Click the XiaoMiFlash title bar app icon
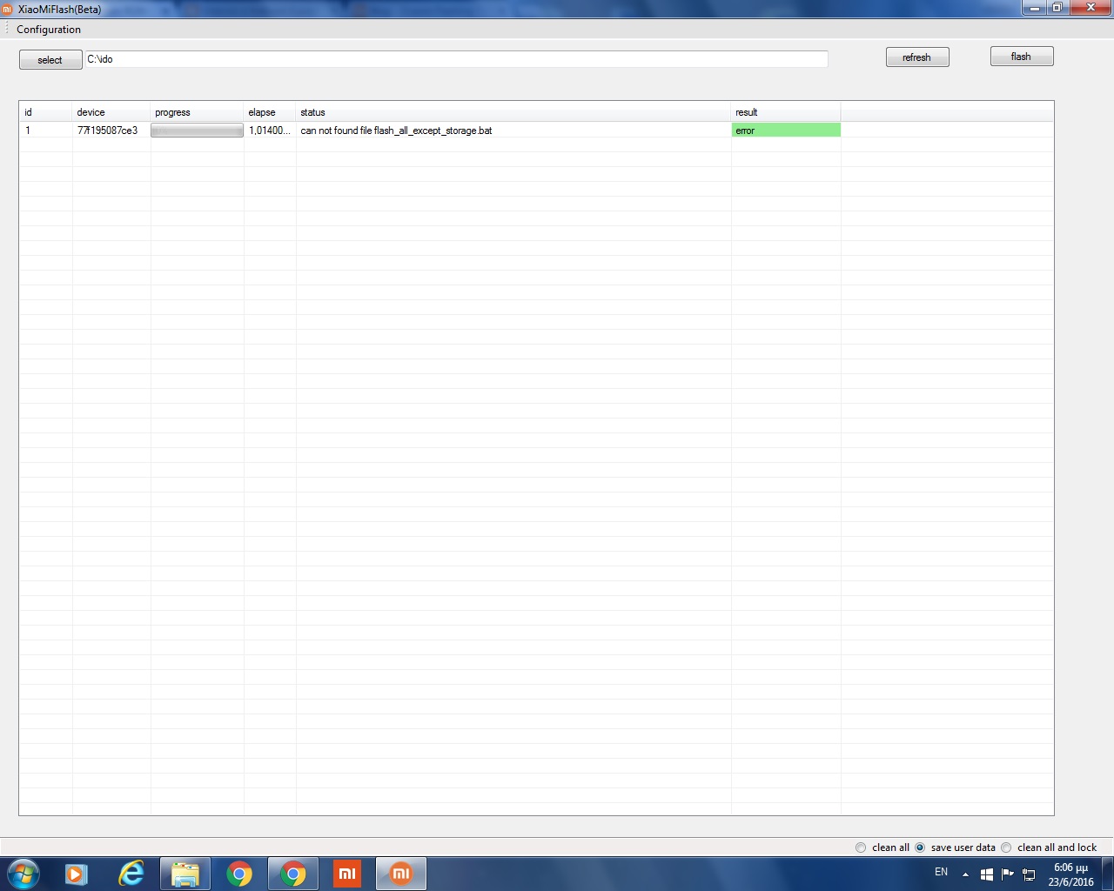1114x891 pixels. 7,9
